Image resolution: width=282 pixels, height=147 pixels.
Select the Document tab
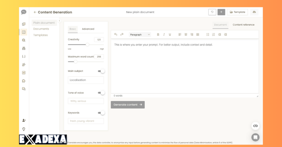(221, 25)
